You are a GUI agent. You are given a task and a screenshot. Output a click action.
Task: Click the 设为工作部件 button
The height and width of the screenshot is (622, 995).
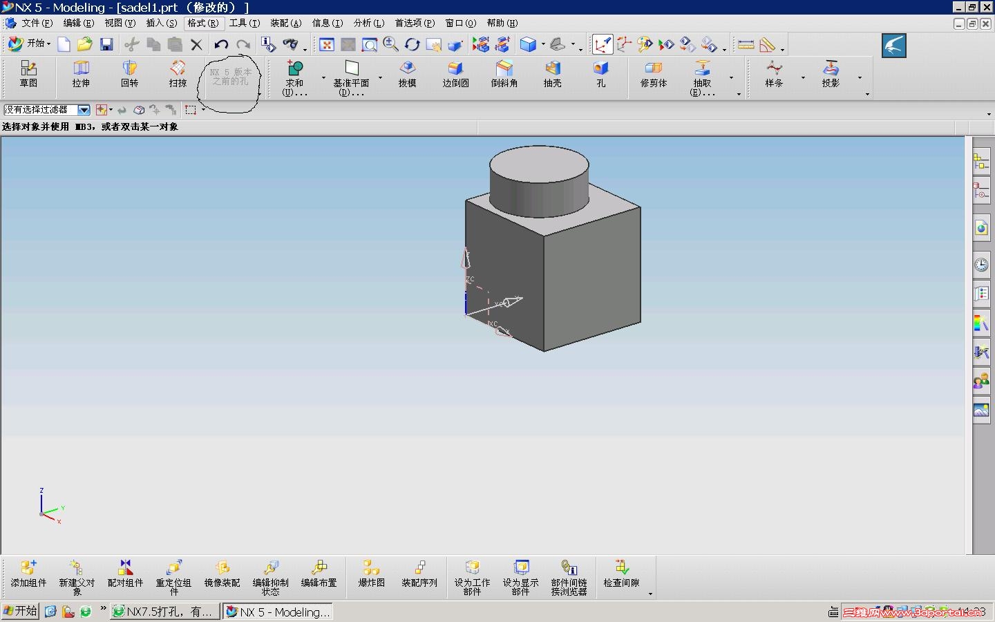pyautogui.click(x=472, y=578)
